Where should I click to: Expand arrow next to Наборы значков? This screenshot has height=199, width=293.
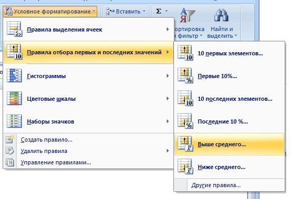point(168,121)
